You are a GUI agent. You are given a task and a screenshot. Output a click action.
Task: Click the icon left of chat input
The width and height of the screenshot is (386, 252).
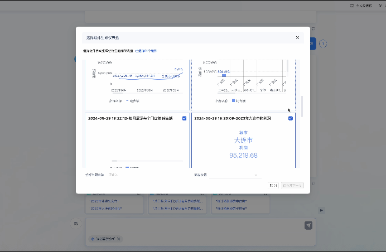pos(75,224)
